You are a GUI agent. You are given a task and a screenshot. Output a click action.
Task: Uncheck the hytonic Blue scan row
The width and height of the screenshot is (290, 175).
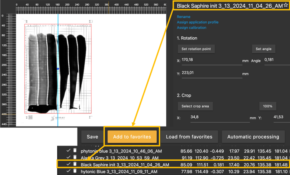68,172
